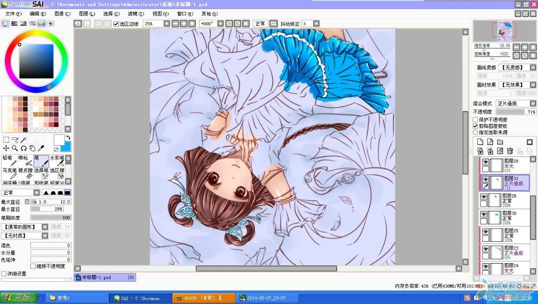Open the 文件 File menu
The width and height of the screenshot is (538, 304).
coord(13,14)
